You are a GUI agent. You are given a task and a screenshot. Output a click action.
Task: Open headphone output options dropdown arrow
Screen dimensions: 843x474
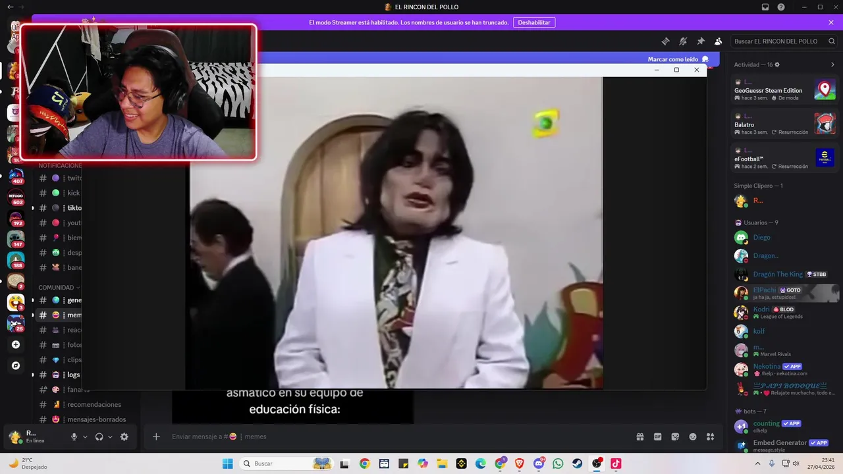[x=110, y=436]
